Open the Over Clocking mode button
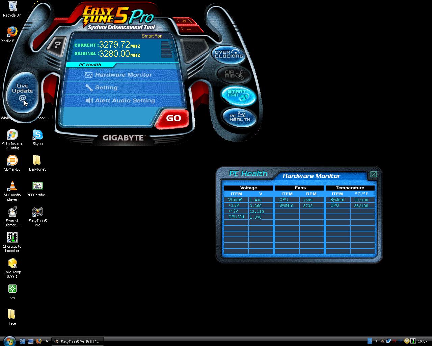Viewport: 432px width, 346px height. [230, 54]
